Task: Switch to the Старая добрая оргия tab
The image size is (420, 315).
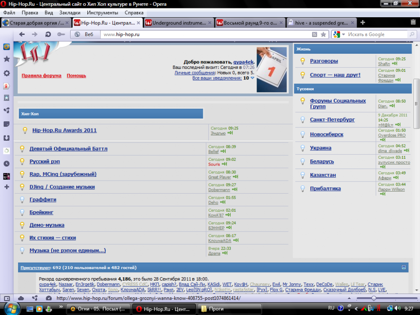Action: [x=36, y=23]
